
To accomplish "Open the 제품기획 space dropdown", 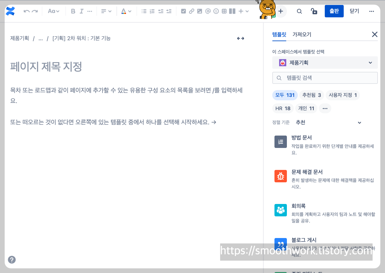I will point(325,63).
